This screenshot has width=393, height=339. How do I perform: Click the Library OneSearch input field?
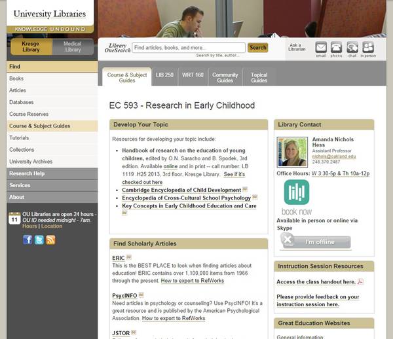pos(189,48)
